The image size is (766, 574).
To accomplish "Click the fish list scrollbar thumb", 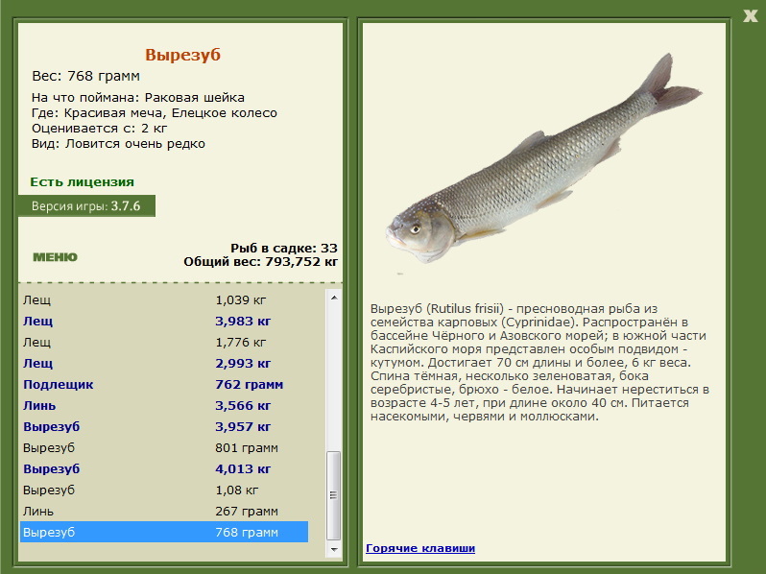I will pyautogui.click(x=334, y=496).
